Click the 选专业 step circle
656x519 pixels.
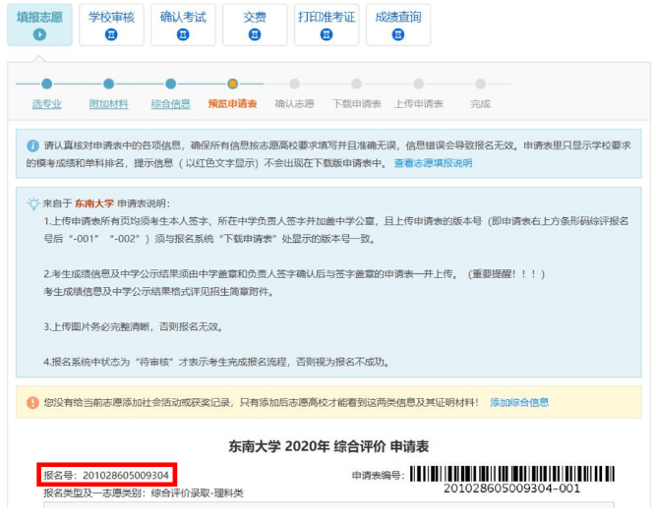(x=47, y=85)
